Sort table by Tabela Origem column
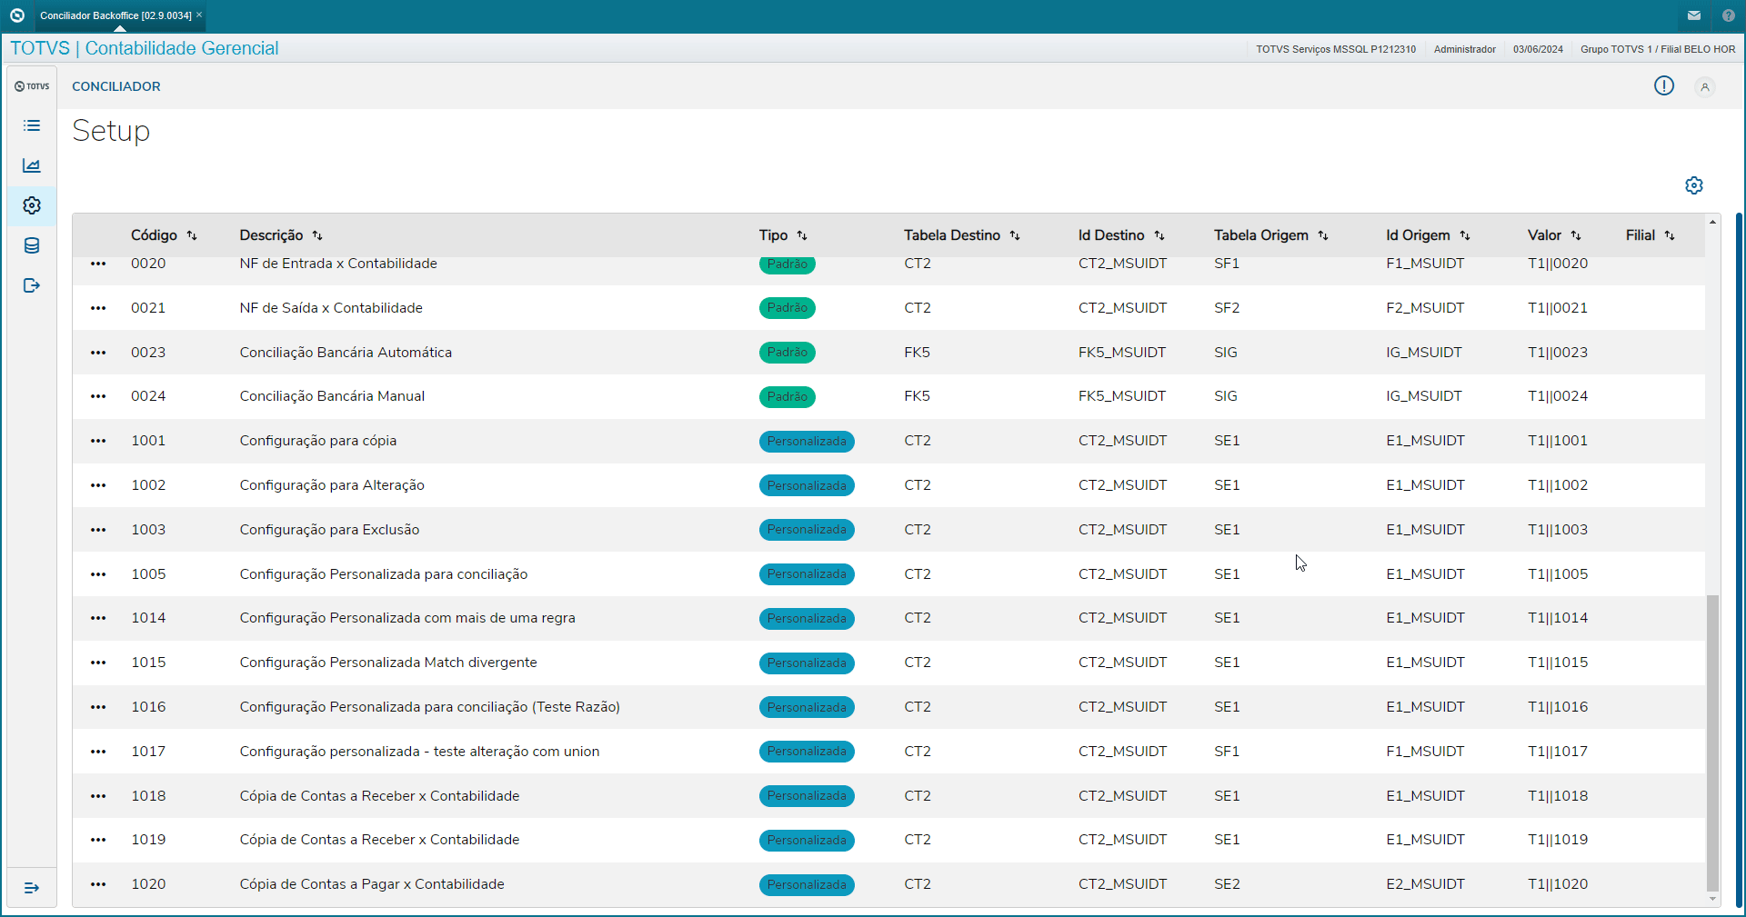Viewport: 1746px width, 917px height. pyautogui.click(x=1323, y=235)
